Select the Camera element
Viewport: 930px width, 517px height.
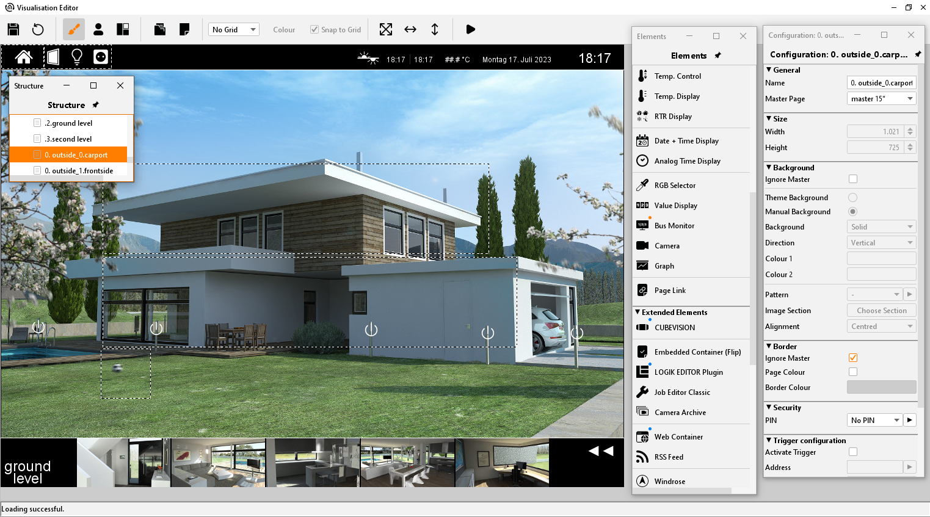click(x=667, y=246)
